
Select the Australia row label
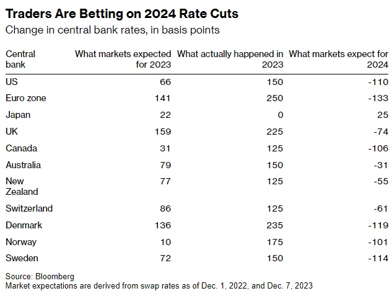tap(24, 165)
